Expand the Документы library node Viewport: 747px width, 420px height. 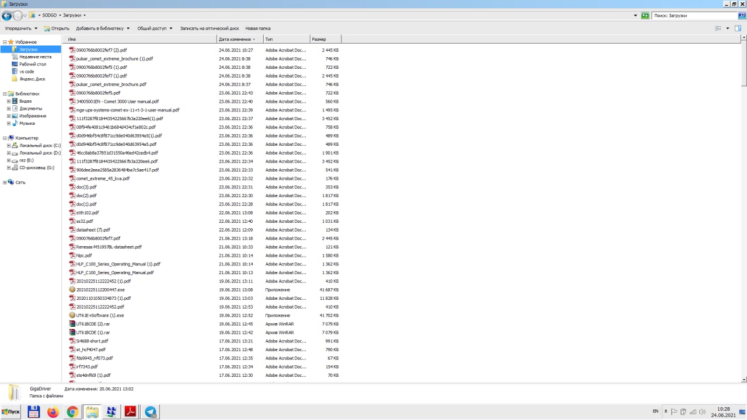9,108
